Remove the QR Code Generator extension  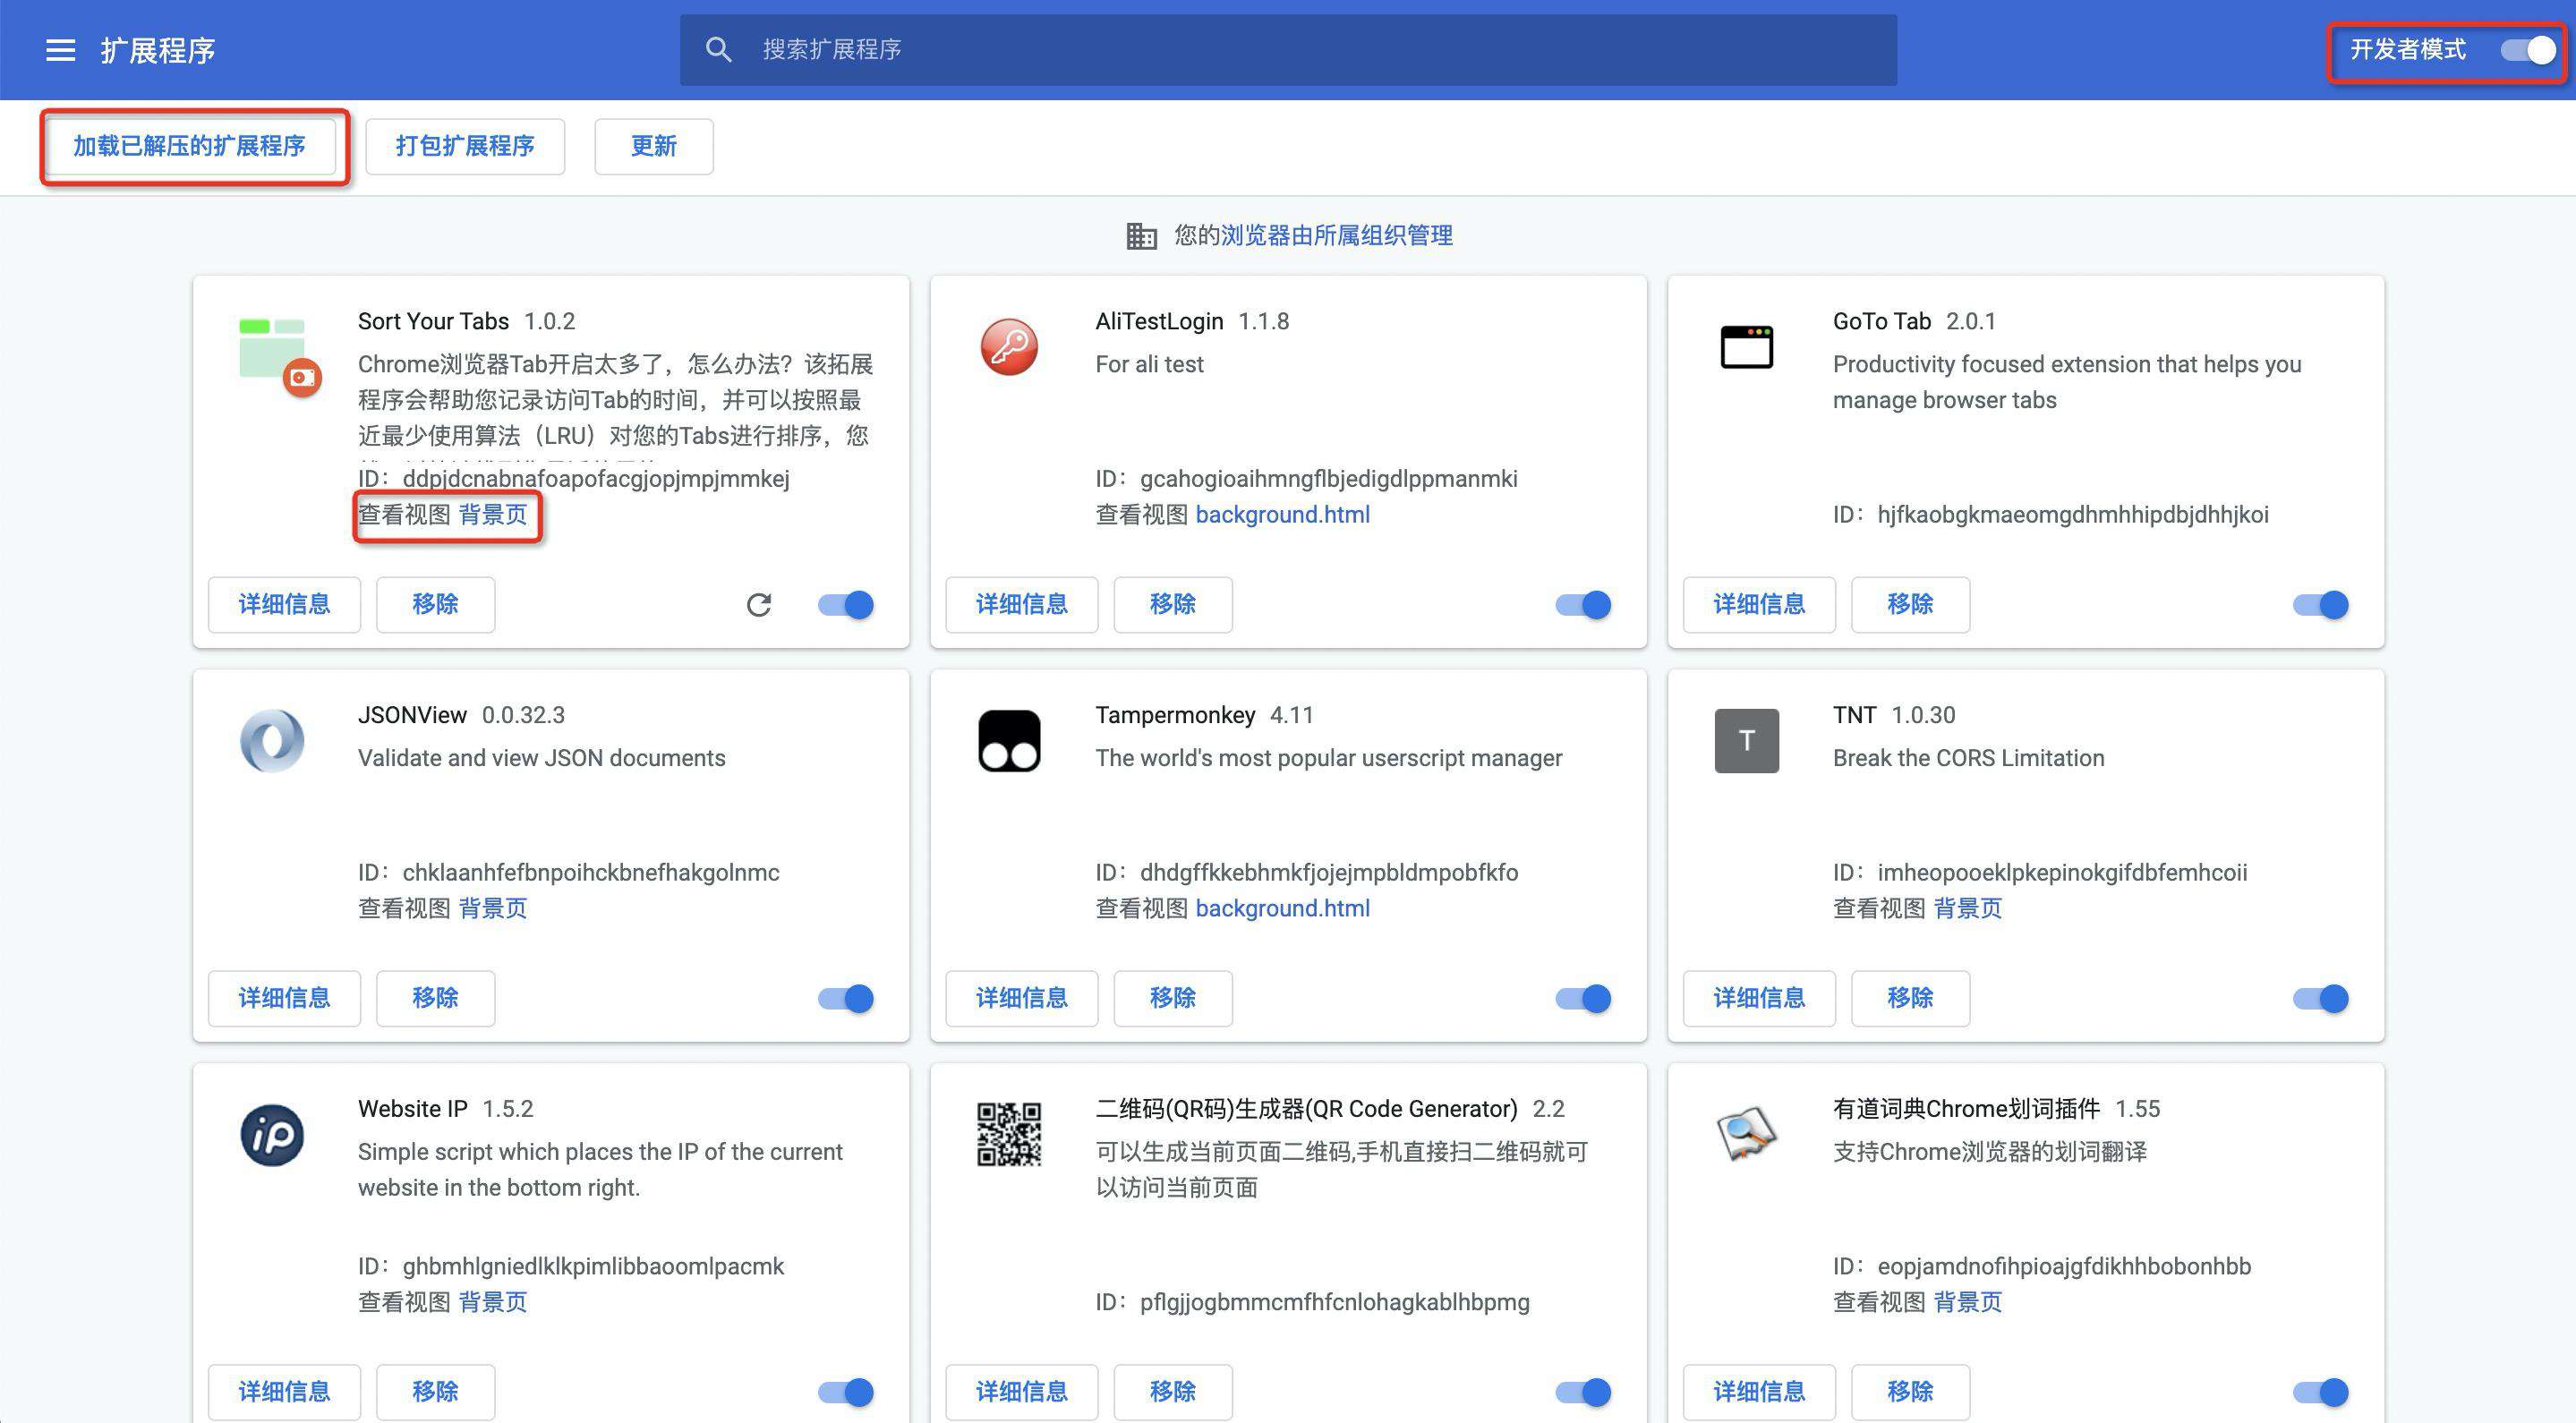coord(1173,1392)
